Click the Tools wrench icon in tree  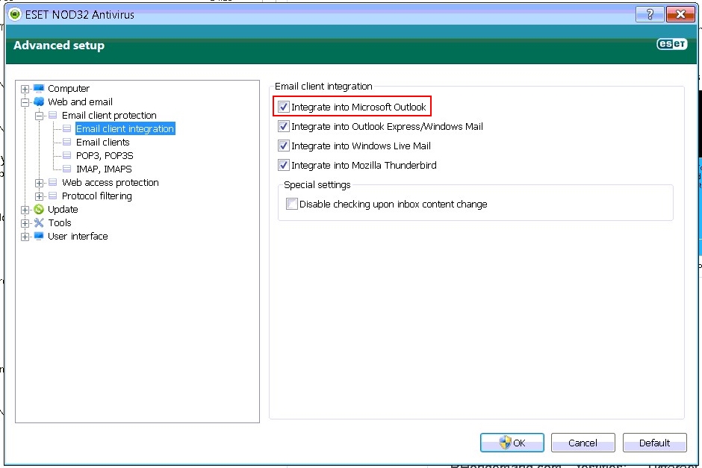coord(39,222)
